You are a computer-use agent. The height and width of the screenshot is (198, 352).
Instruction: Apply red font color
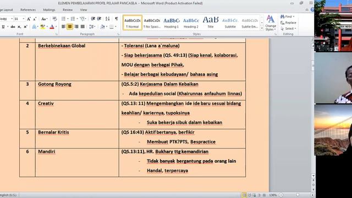52,27
